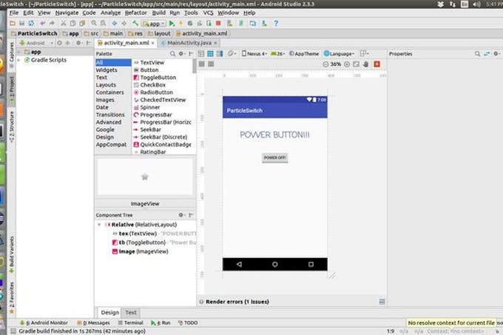Click the system volume icon in top bar
Image resolution: width=503 pixels, height=335 pixels.
[476, 4]
